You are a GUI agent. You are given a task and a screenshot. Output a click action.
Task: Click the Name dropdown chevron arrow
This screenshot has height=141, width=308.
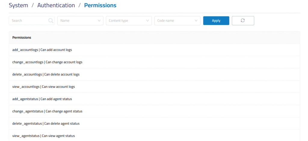(99, 21)
